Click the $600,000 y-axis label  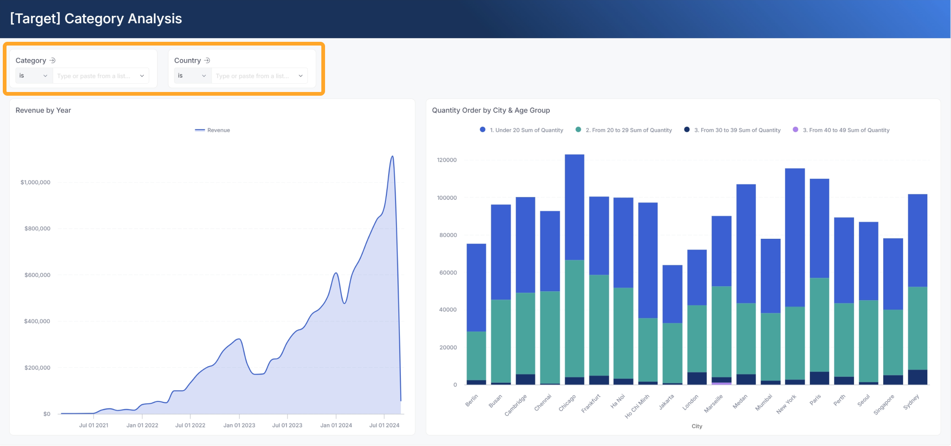tap(37, 275)
